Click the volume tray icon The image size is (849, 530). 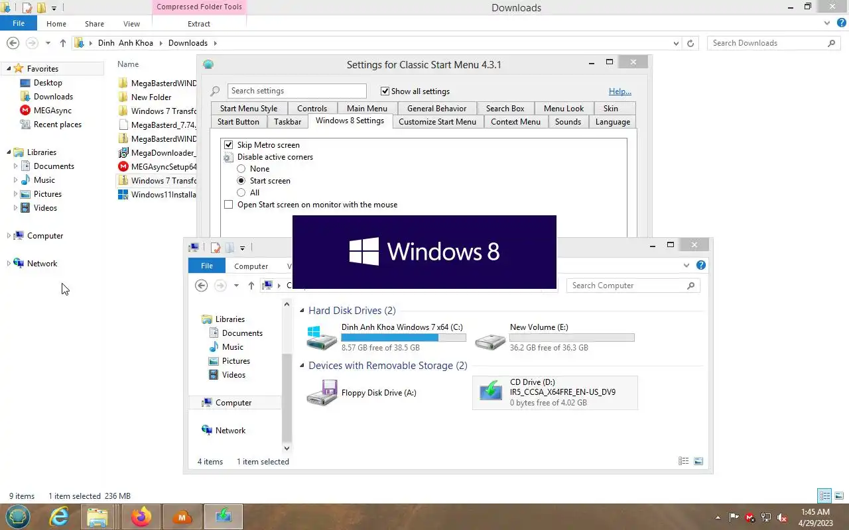click(782, 517)
